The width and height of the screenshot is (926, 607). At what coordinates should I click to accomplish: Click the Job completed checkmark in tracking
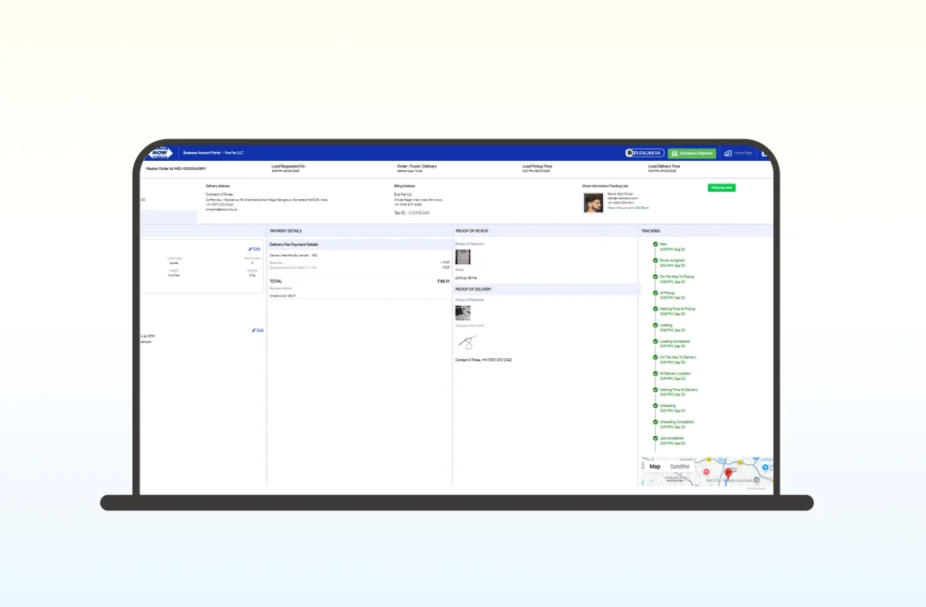coord(656,439)
